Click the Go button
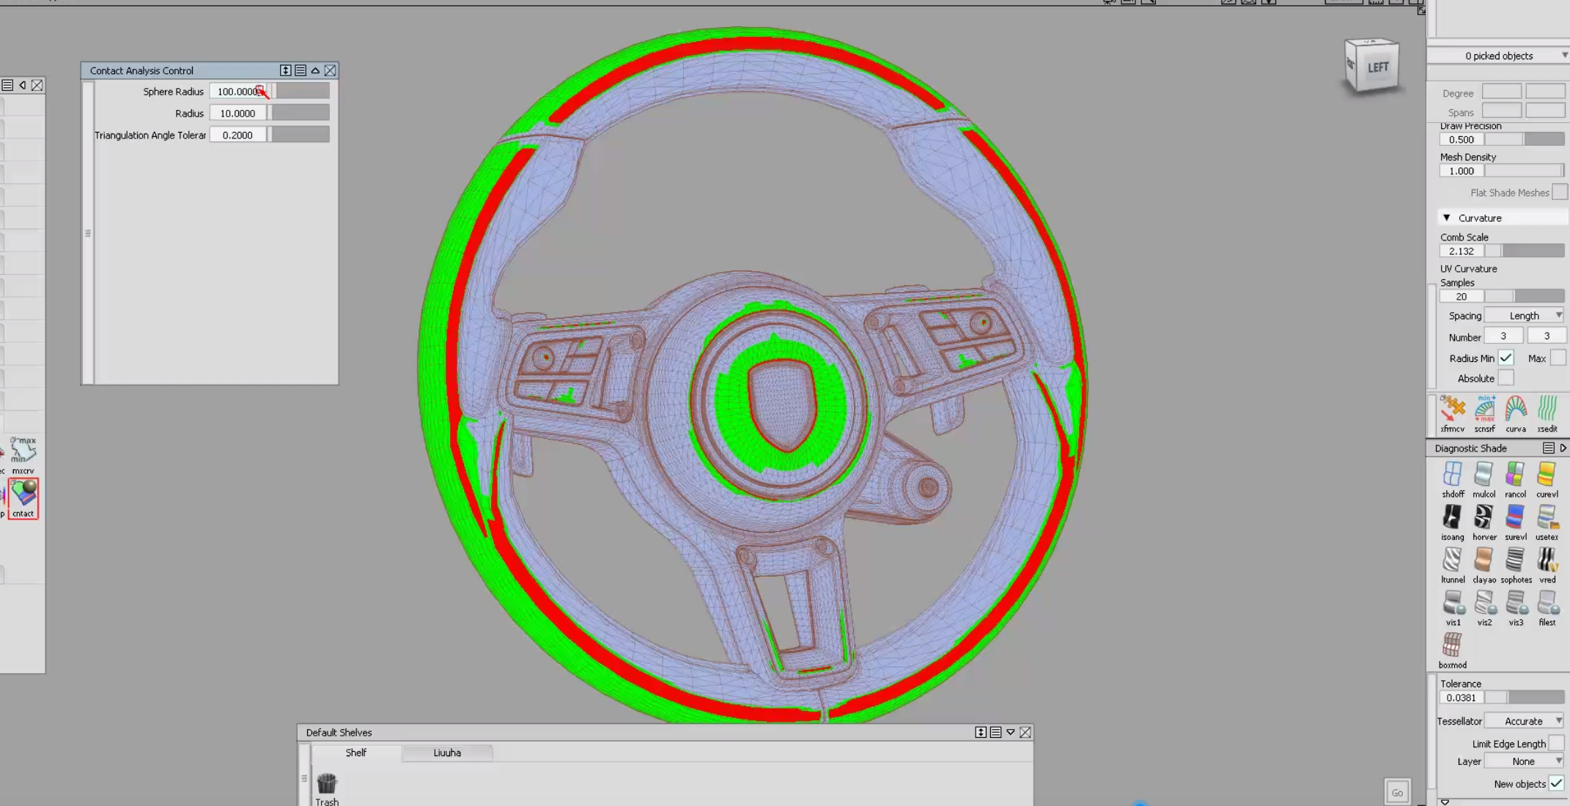The width and height of the screenshot is (1570, 806). [x=1397, y=792]
